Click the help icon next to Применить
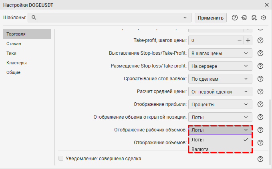 (235, 18)
